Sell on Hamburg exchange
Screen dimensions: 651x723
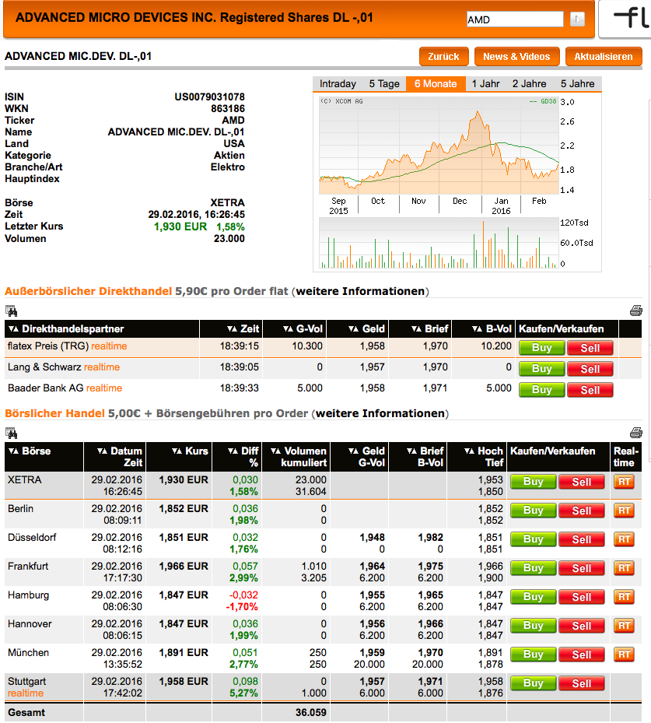click(582, 597)
